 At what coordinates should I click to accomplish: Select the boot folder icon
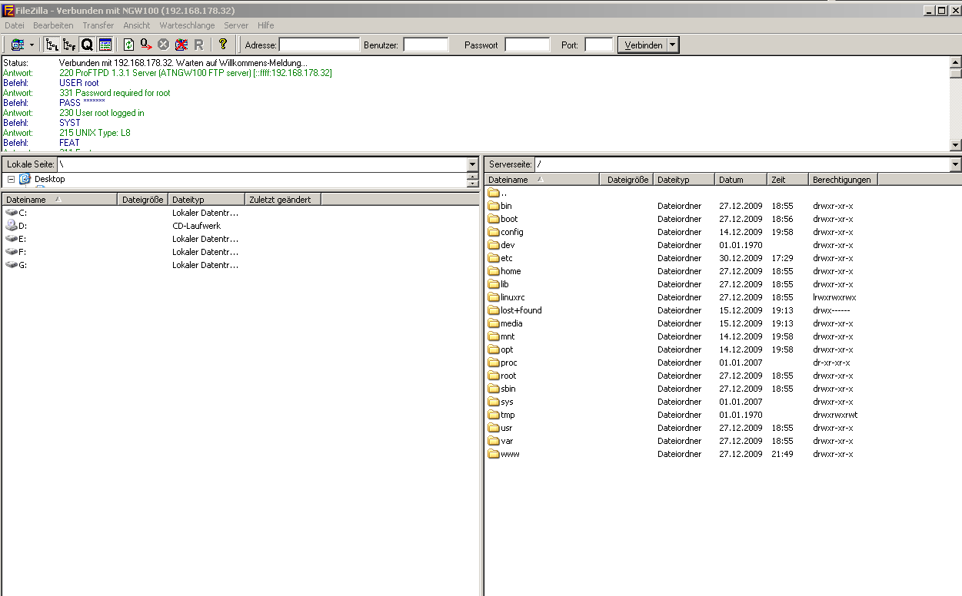494,219
